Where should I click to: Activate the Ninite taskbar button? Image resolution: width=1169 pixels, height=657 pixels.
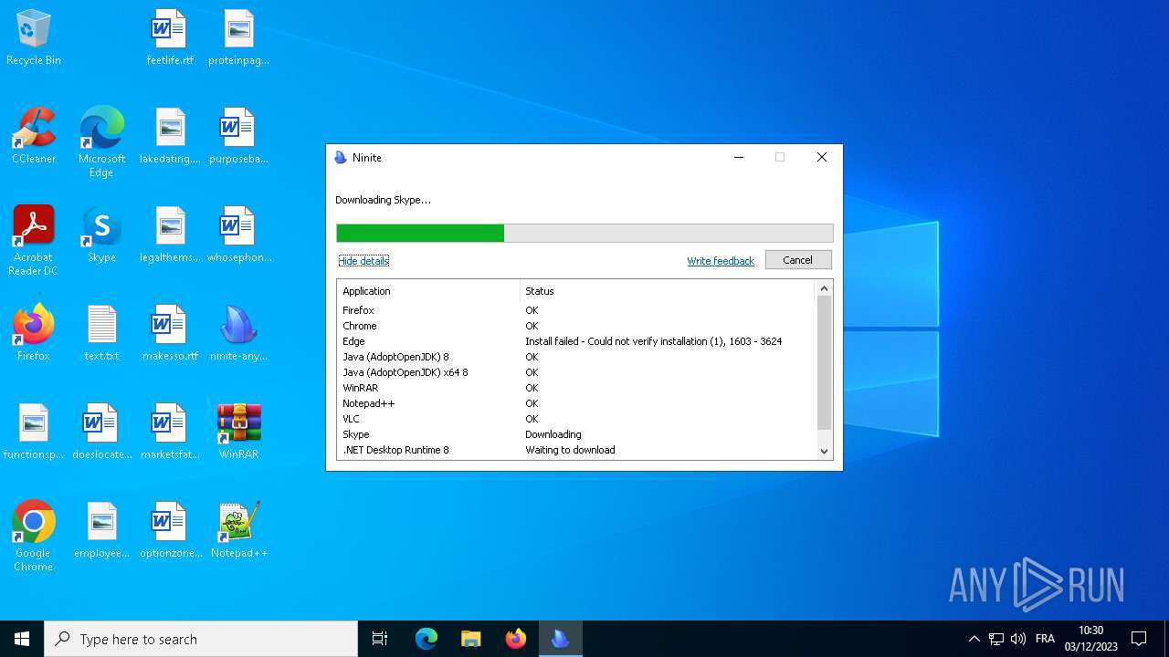pos(561,639)
